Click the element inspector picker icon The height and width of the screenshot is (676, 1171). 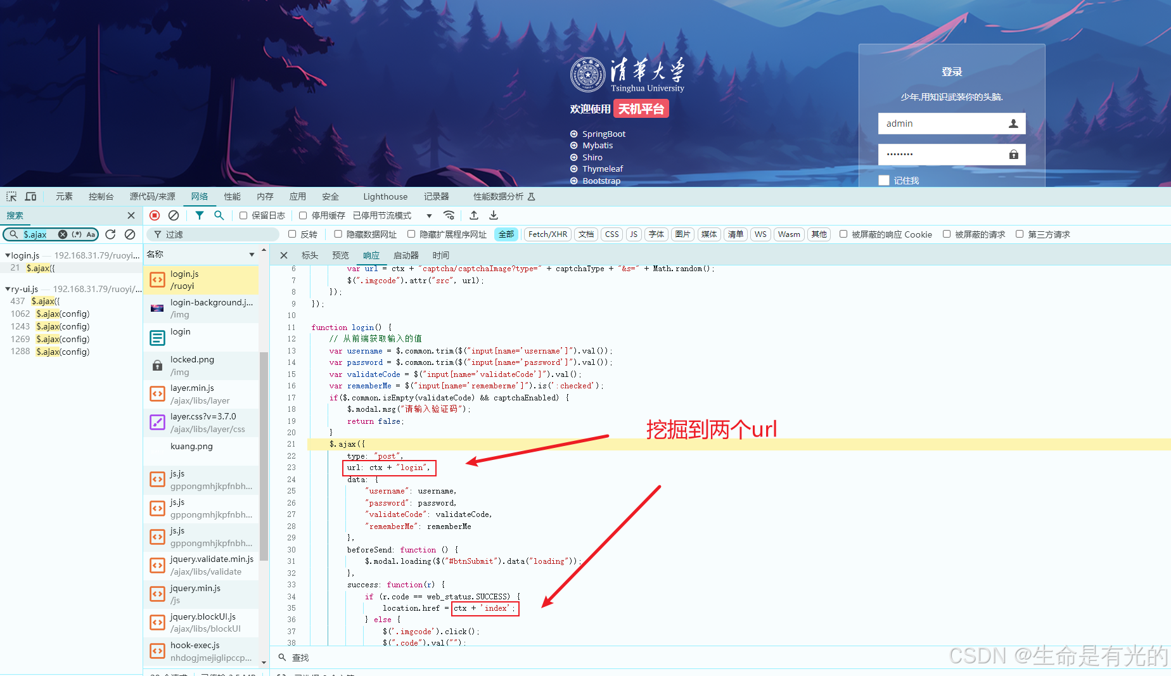click(x=11, y=196)
